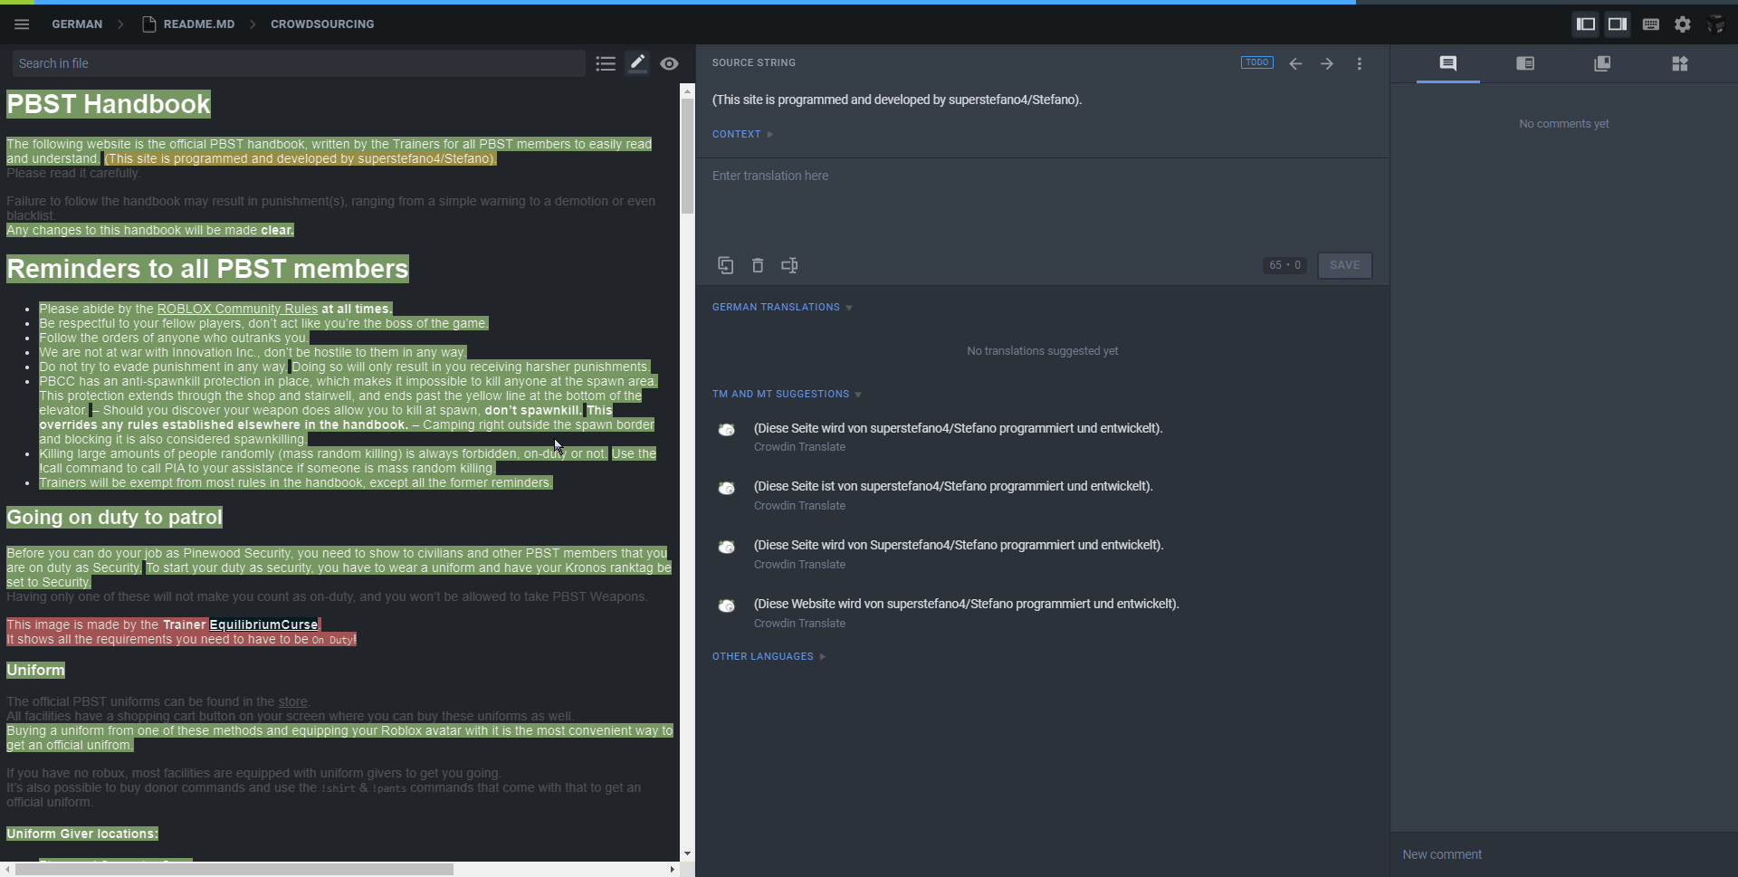Open the ROBLOX Community Rules link
1738x877 pixels.
[x=237, y=309]
